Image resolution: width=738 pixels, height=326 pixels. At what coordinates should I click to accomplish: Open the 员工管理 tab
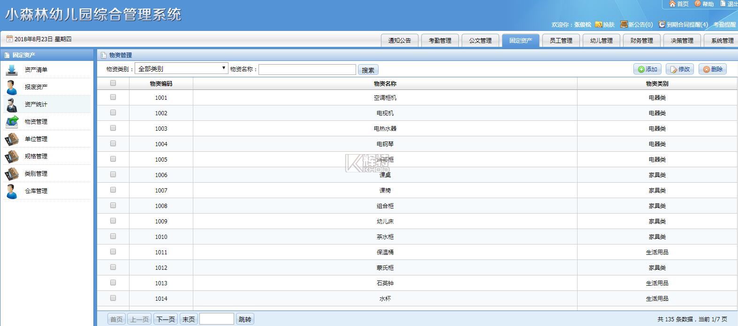click(561, 41)
